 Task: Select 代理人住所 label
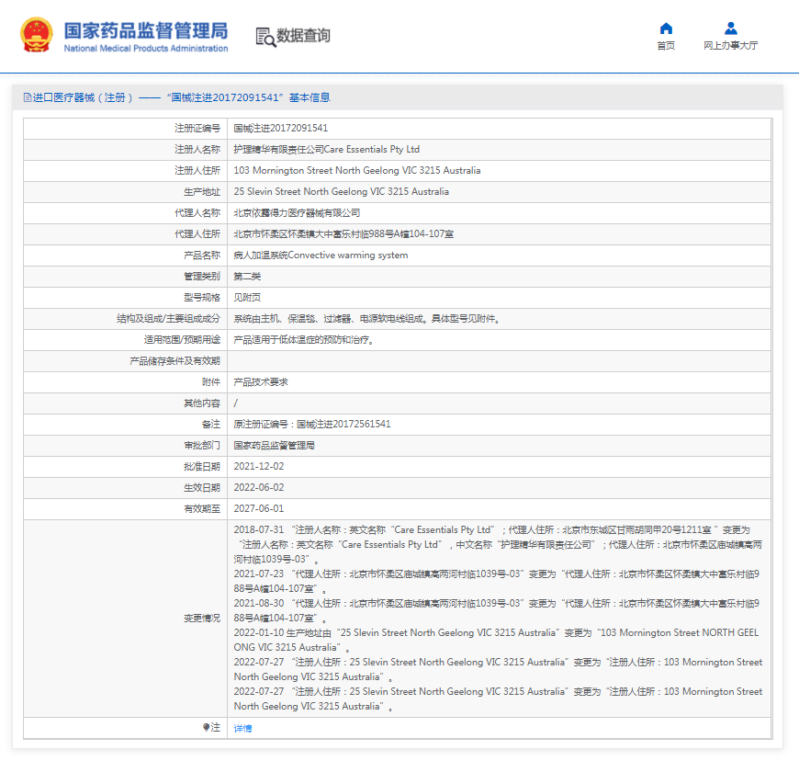pos(197,234)
